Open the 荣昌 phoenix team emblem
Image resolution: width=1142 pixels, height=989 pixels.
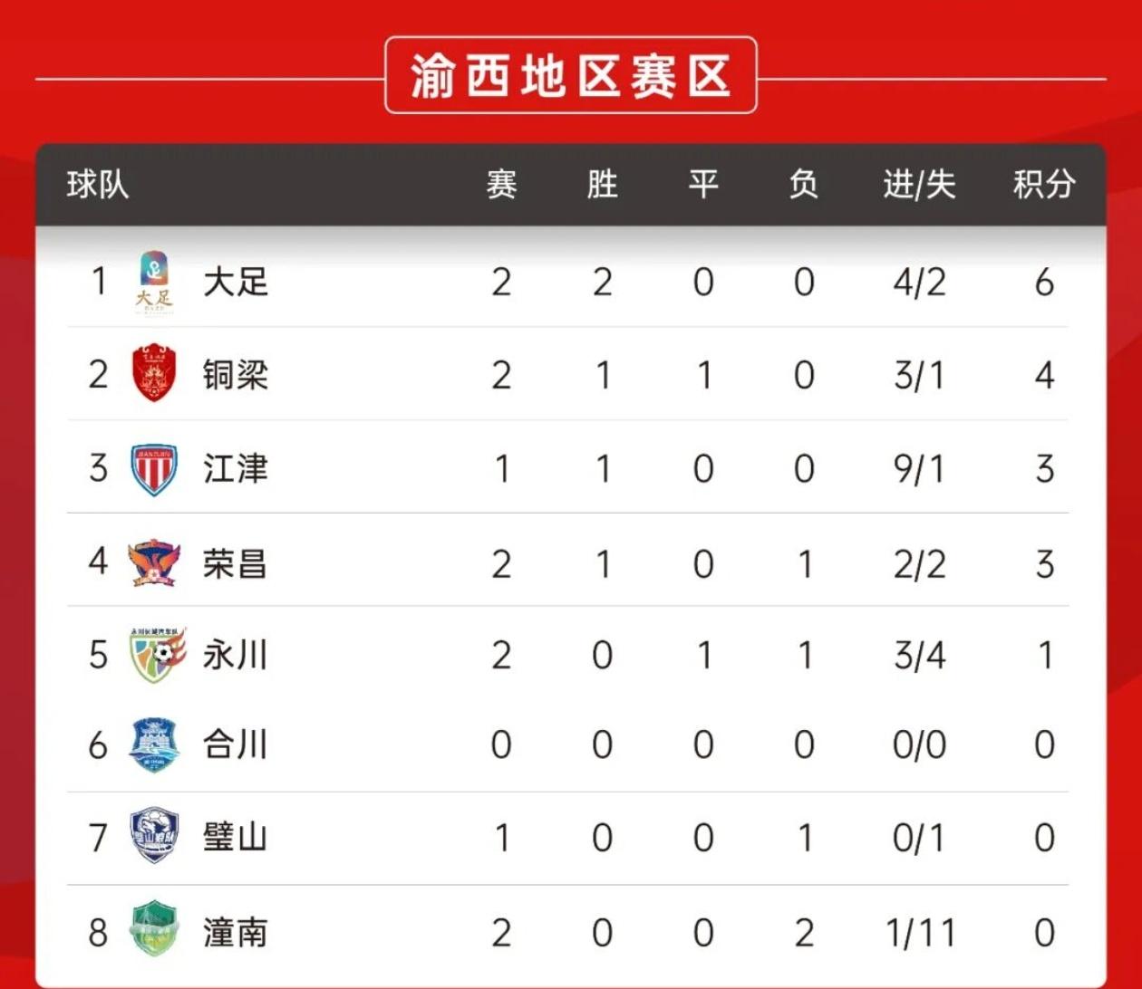153,562
